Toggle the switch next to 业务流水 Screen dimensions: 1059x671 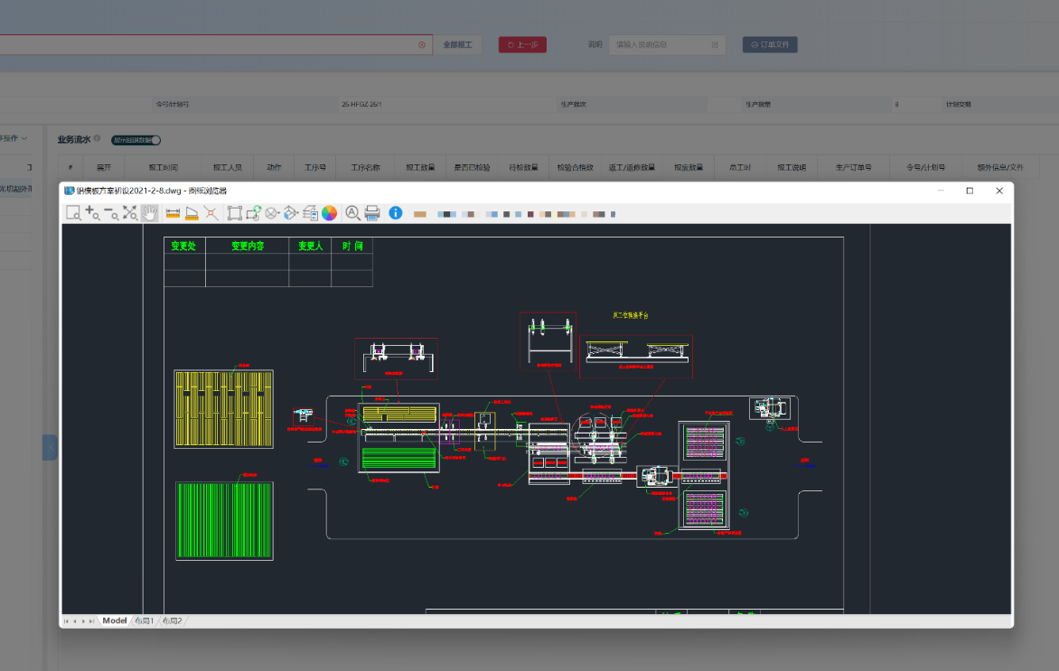136,140
